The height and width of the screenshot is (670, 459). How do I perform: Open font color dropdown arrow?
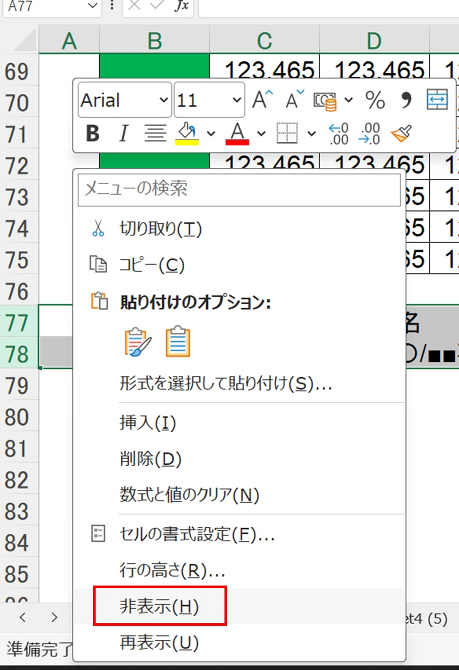click(261, 134)
